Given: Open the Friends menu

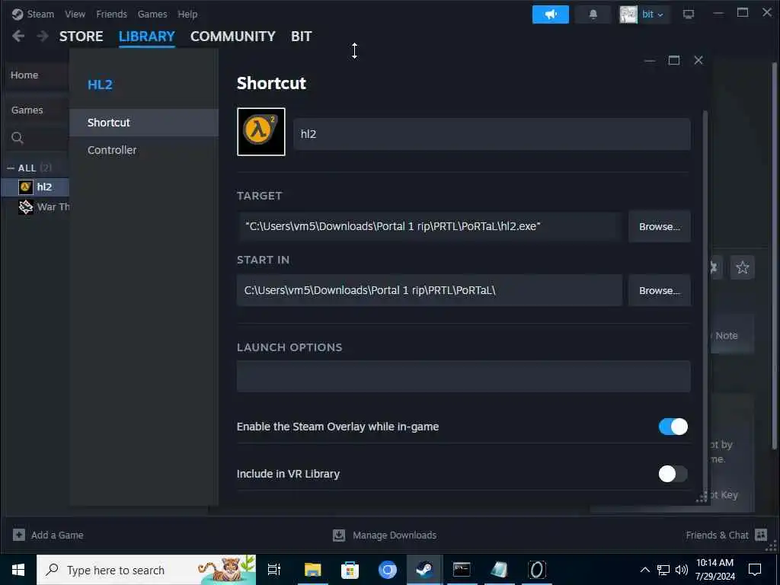Looking at the screenshot, I should point(111,14).
